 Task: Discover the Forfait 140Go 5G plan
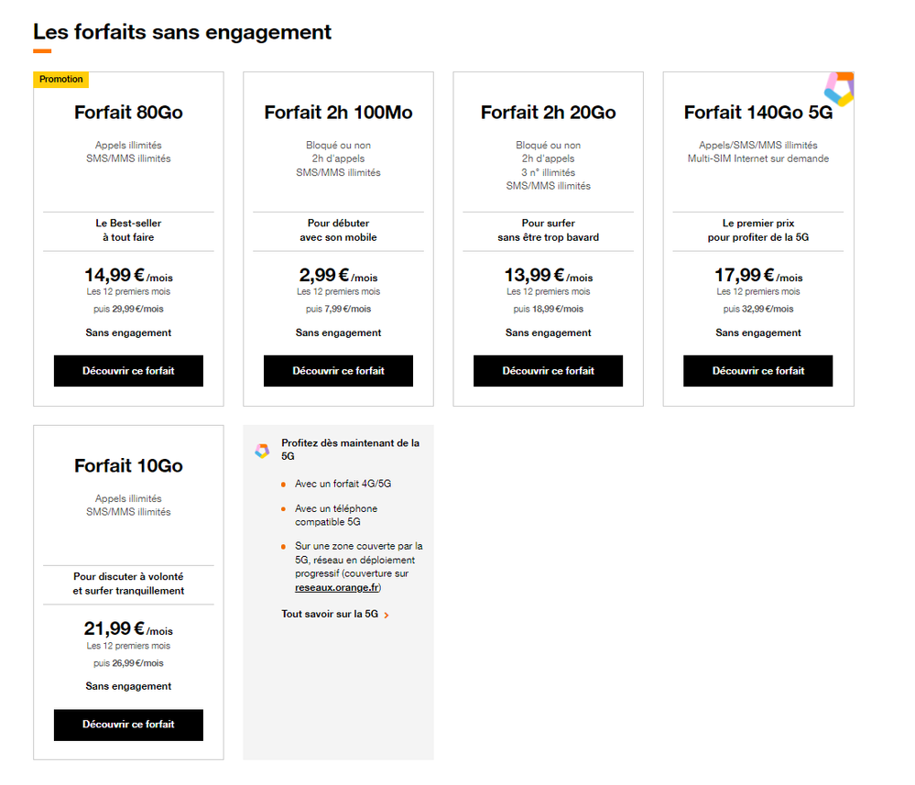(x=757, y=371)
